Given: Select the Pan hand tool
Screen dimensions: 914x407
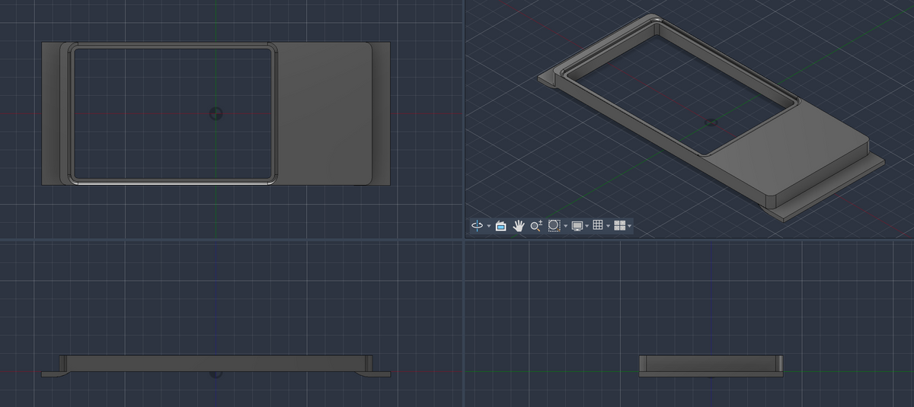Looking at the screenshot, I should pos(519,226).
